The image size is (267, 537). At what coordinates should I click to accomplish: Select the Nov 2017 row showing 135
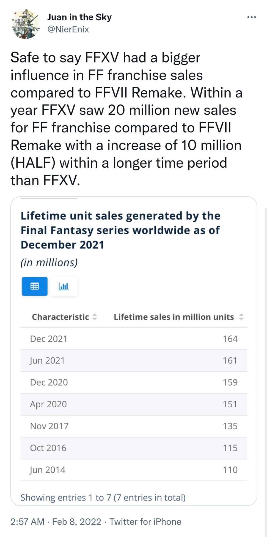[x=134, y=426]
